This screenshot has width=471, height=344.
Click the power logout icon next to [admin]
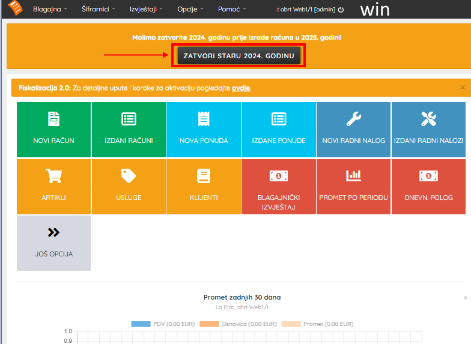click(x=341, y=10)
